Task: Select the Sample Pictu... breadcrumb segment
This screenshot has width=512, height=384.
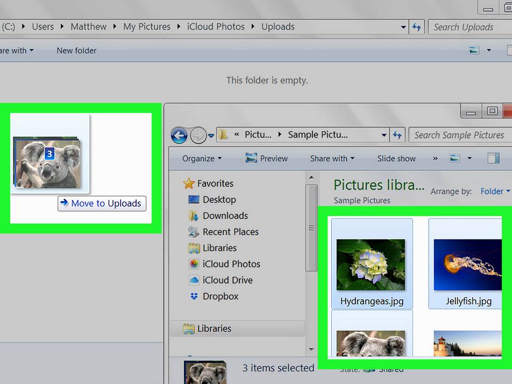Action: 318,134
